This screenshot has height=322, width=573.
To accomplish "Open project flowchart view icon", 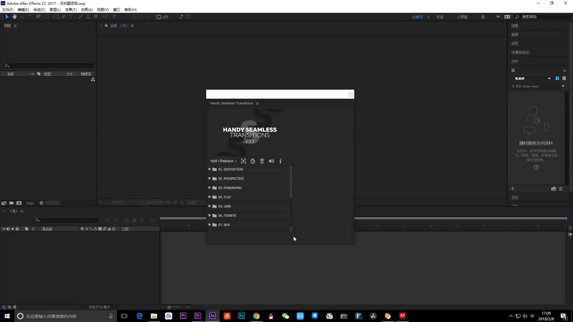I will [x=93, y=79].
